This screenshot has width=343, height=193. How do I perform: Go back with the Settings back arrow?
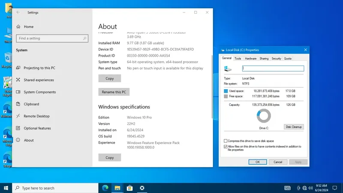click(18, 12)
